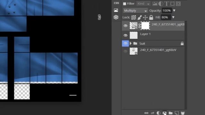Click Fill 80% value field
This screenshot has height=115, width=205.
pyautogui.click(x=166, y=17)
